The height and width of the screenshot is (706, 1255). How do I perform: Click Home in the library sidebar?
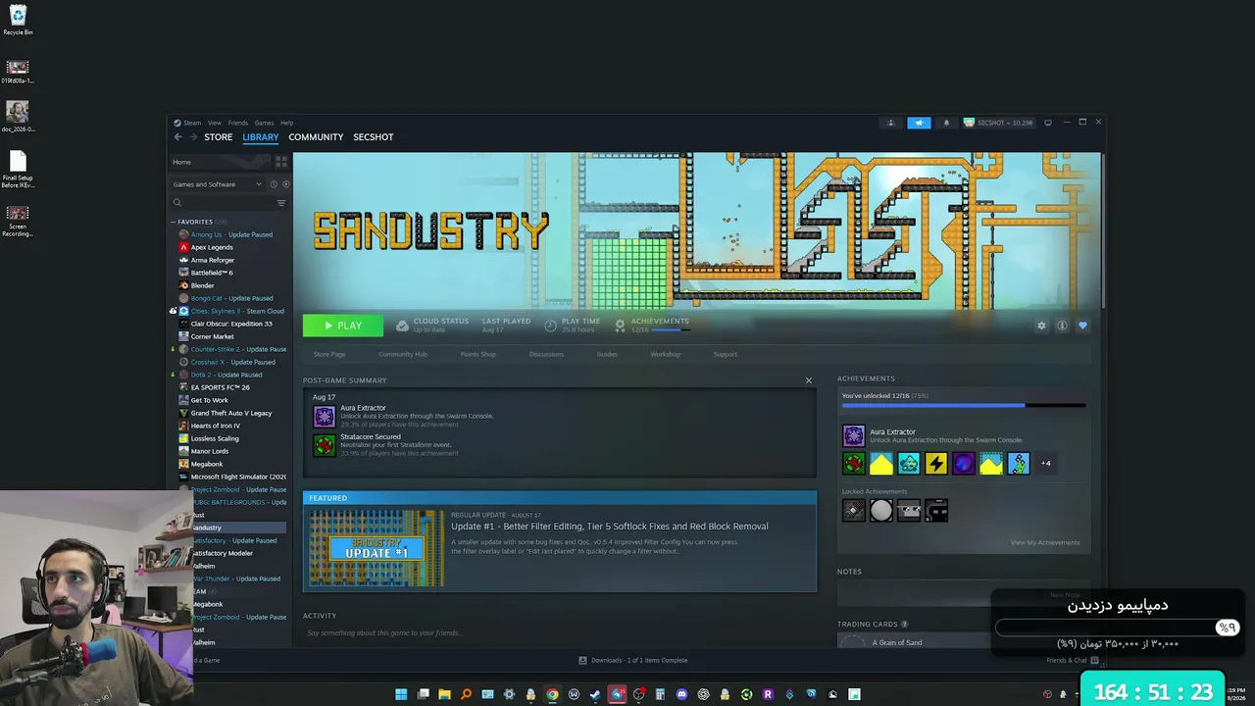click(x=182, y=162)
